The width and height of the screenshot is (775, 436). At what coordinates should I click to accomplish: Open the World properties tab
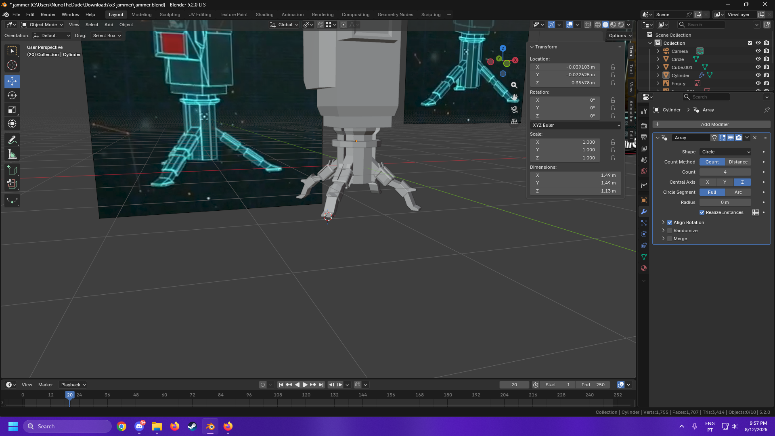click(x=644, y=171)
